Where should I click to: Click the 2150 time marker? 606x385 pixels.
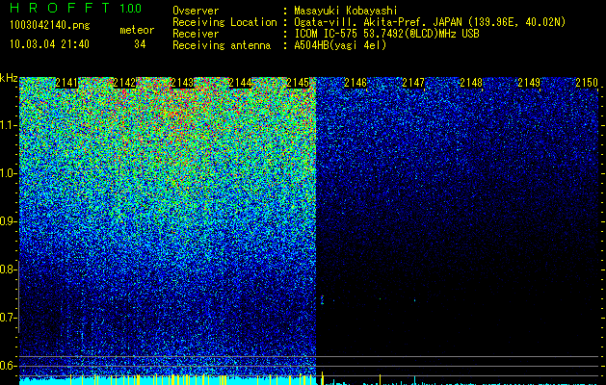[587, 83]
